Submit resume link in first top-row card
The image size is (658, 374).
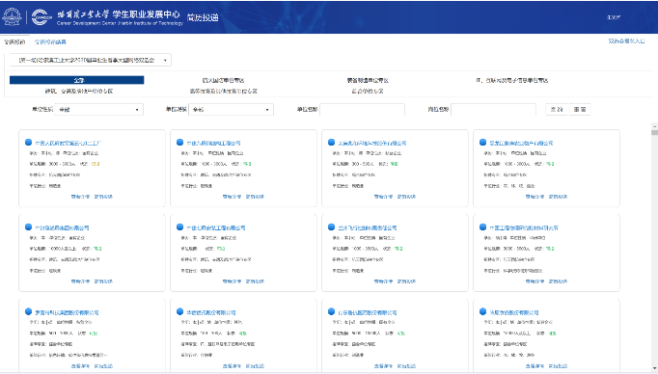(x=103, y=197)
